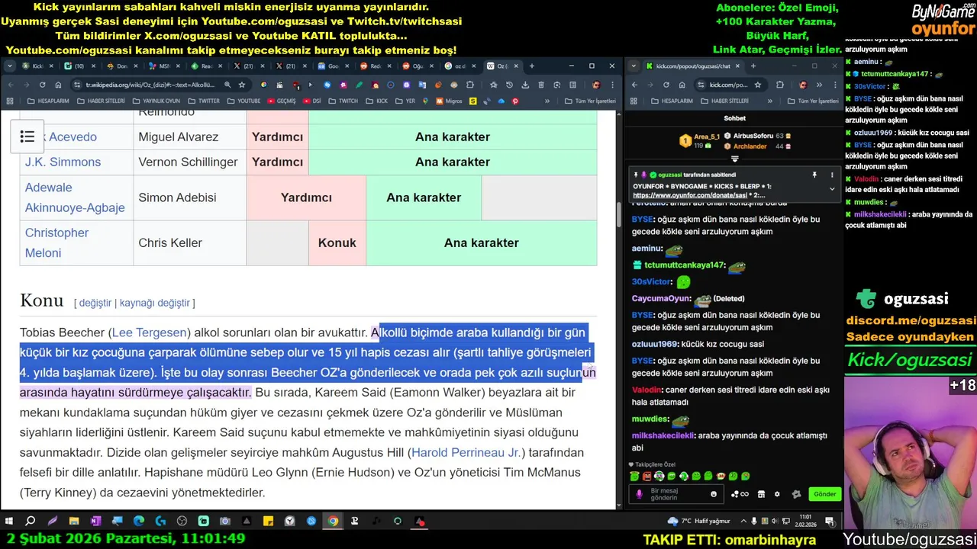
Task: Open the Microsoft Edge icon on the taskbar
Action: tap(139, 522)
